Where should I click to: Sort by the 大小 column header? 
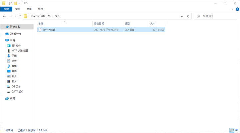coord(157,24)
